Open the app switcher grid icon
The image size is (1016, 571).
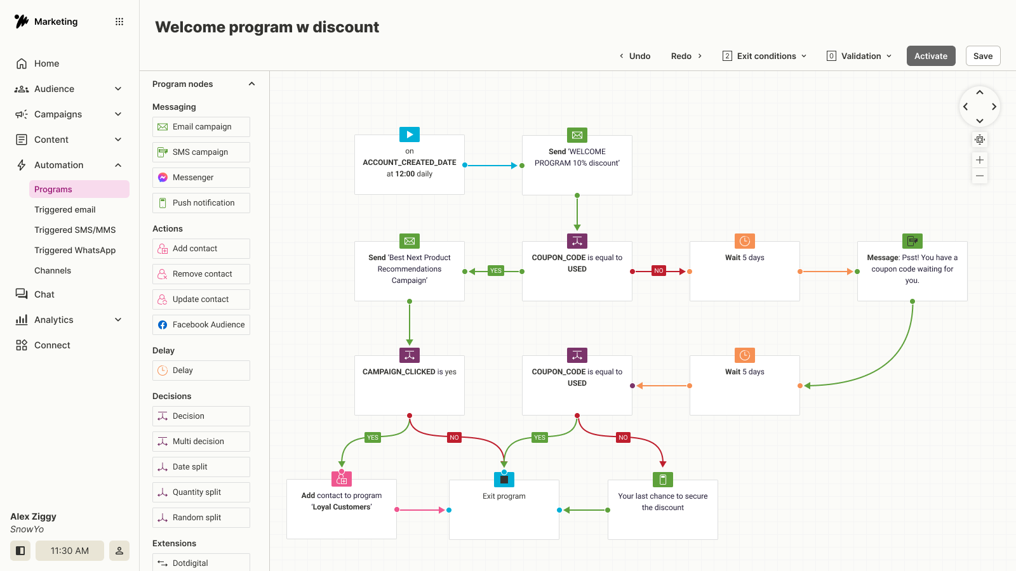pos(119,22)
